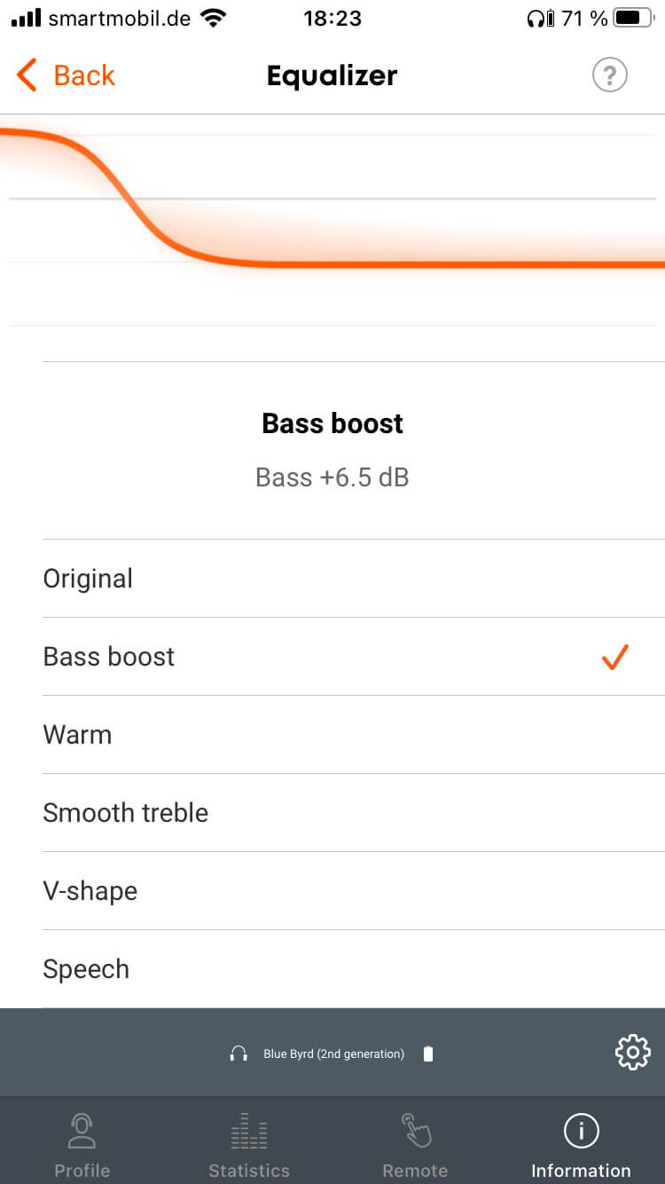Tap the Statistics bars icon
Screen dimensions: 665x1184
pos(249,1132)
